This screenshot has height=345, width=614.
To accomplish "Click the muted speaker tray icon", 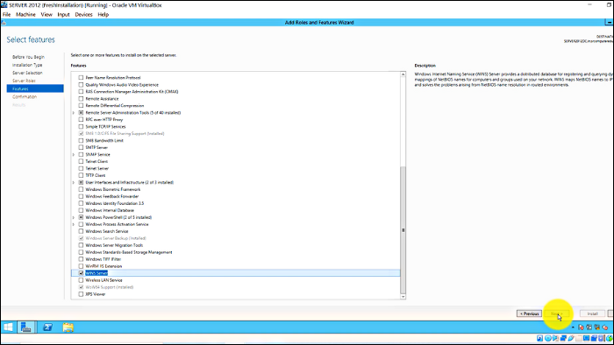I will point(605,327).
